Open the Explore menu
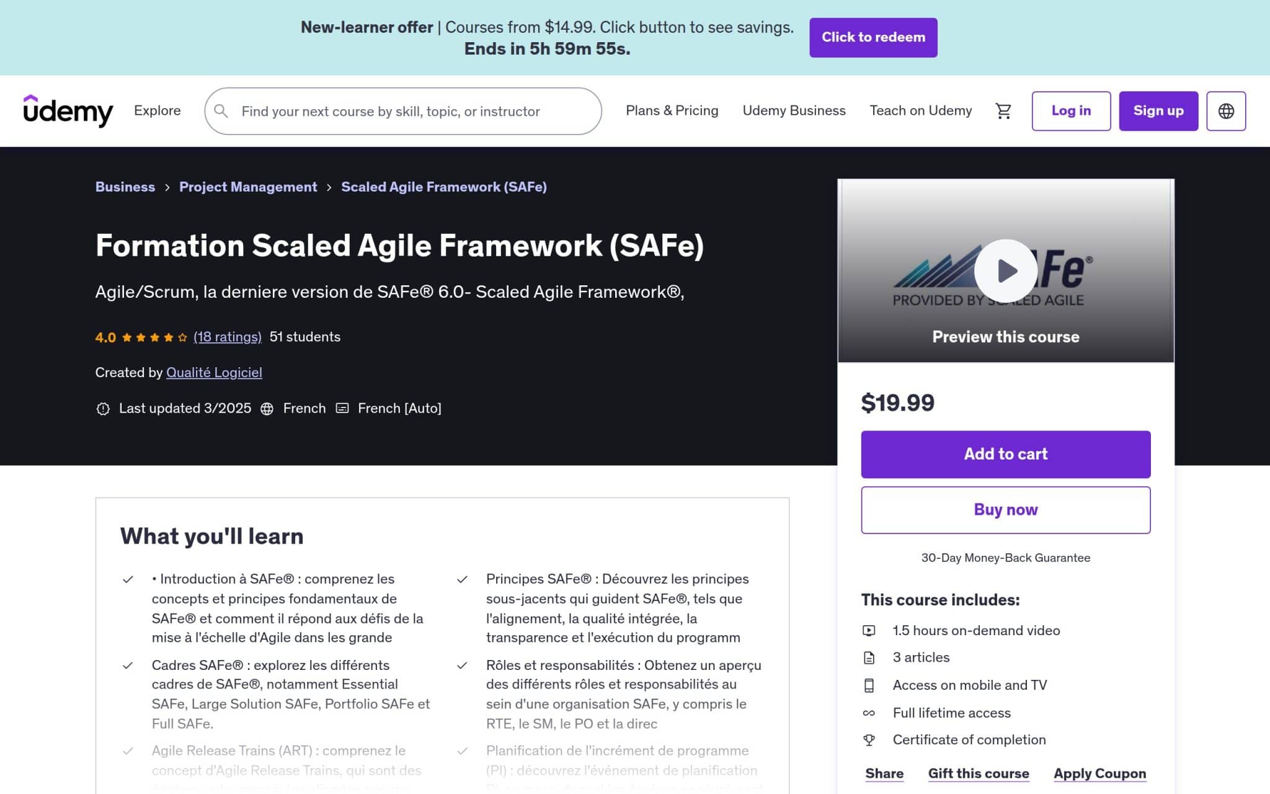The width and height of the screenshot is (1270, 794). point(158,111)
